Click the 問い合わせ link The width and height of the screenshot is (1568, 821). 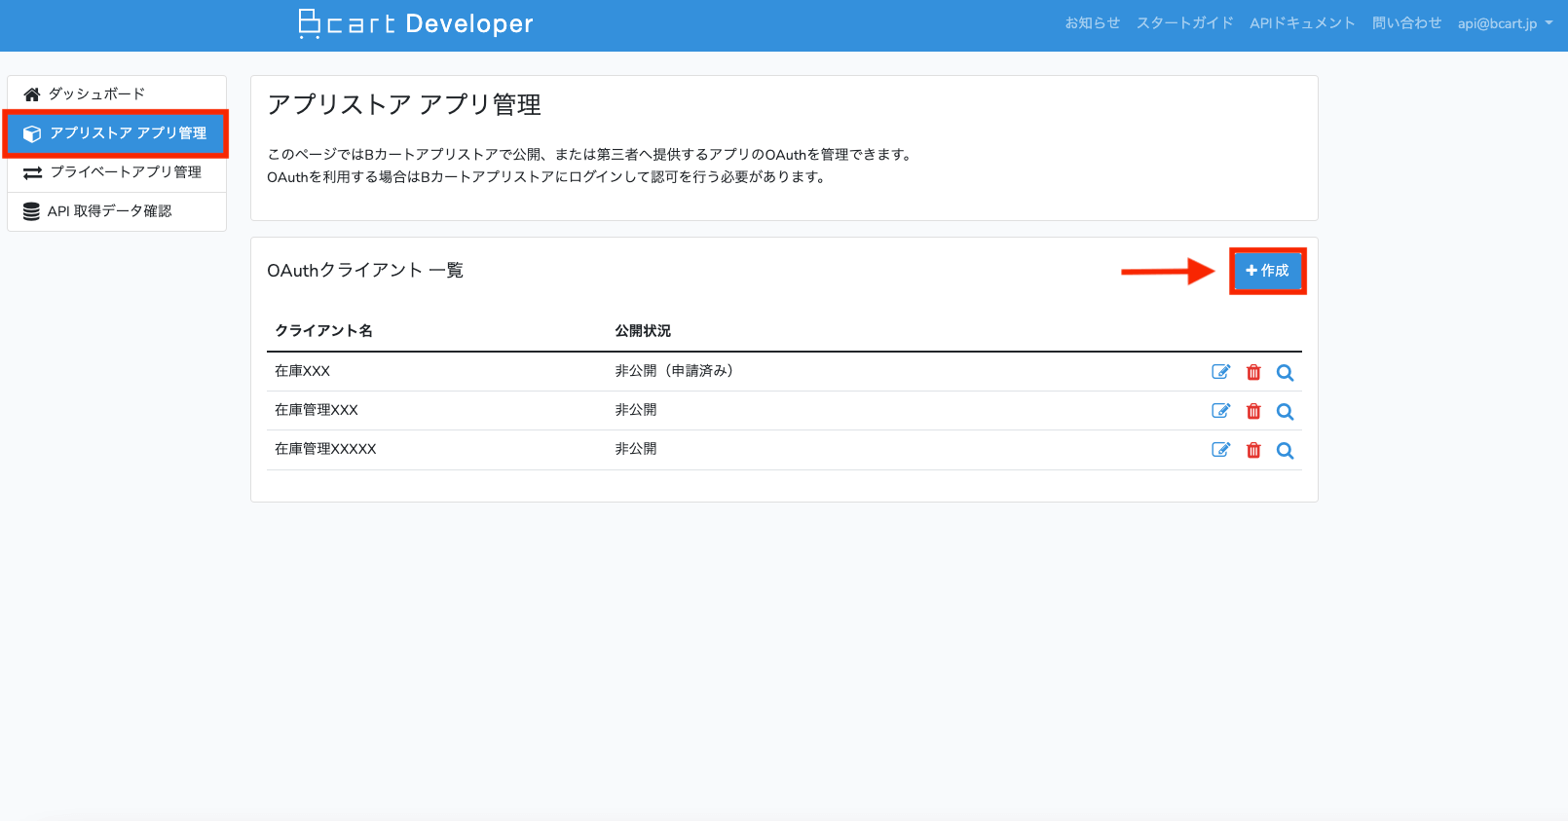(x=1406, y=23)
